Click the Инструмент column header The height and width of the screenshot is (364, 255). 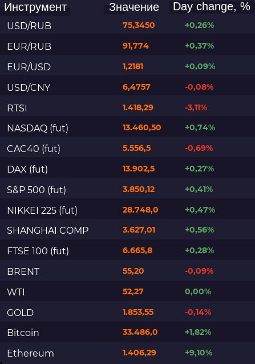[x=35, y=7]
